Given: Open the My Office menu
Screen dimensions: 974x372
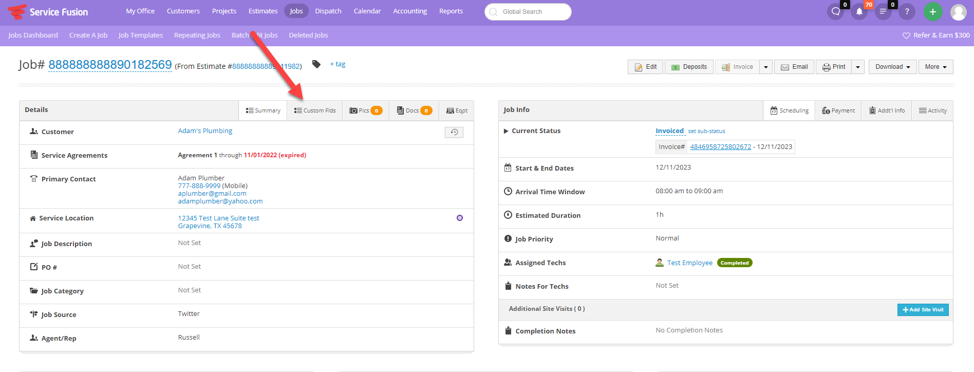Looking at the screenshot, I should coord(140,11).
